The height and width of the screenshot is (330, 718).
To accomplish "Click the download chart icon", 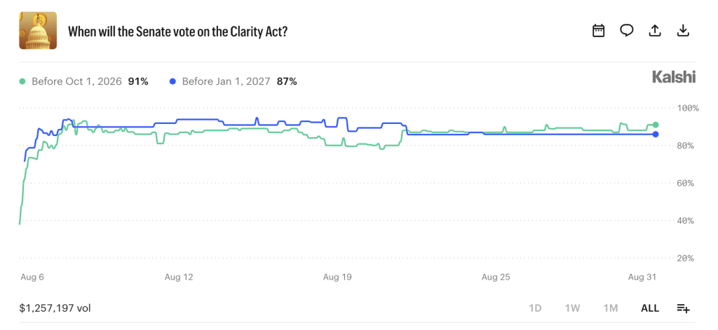I will (683, 31).
